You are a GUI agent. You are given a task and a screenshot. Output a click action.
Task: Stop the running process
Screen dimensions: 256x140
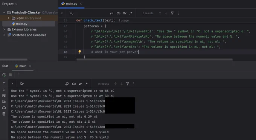point(10,75)
